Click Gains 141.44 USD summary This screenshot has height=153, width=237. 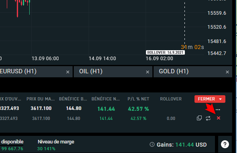click(x=182, y=145)
